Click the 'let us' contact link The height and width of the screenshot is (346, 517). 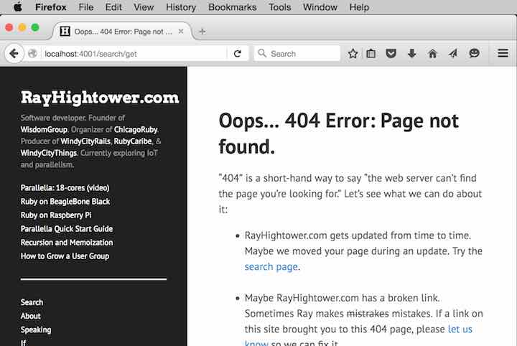coord(460,329)
